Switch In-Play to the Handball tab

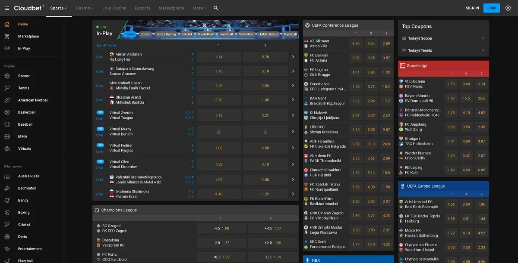(226, 34)
